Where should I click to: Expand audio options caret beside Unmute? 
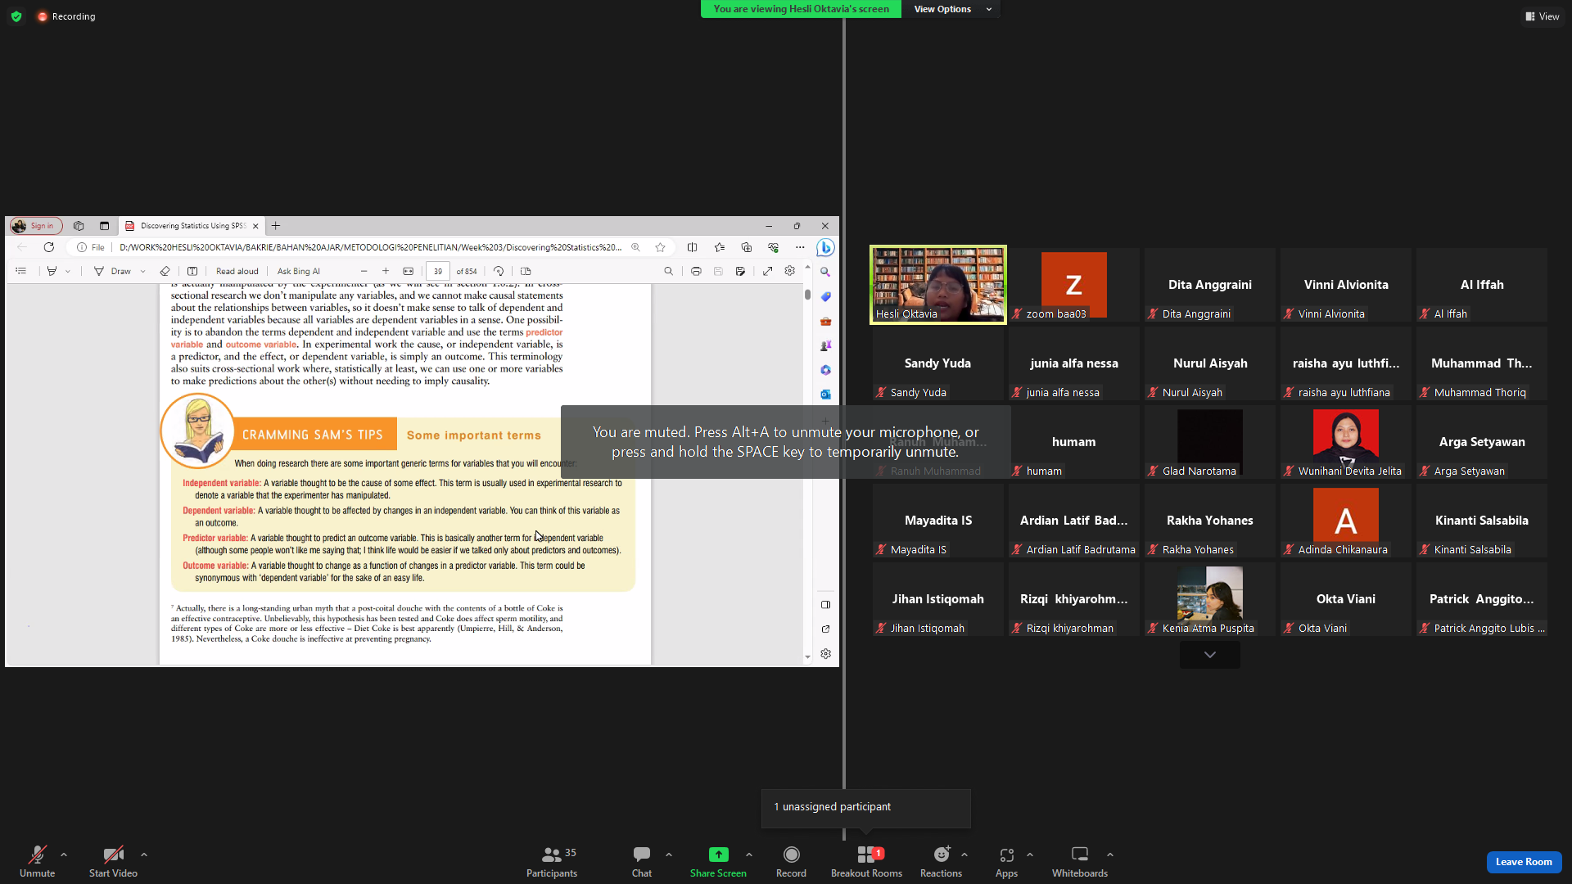click(x=64, y=855)
